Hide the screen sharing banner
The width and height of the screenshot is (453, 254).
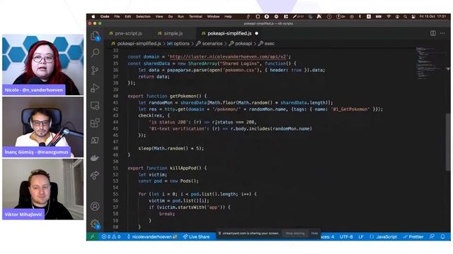(x=314, y=234)
